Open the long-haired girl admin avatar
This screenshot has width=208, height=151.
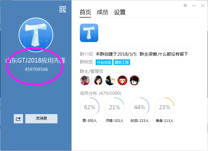(98, 80)
